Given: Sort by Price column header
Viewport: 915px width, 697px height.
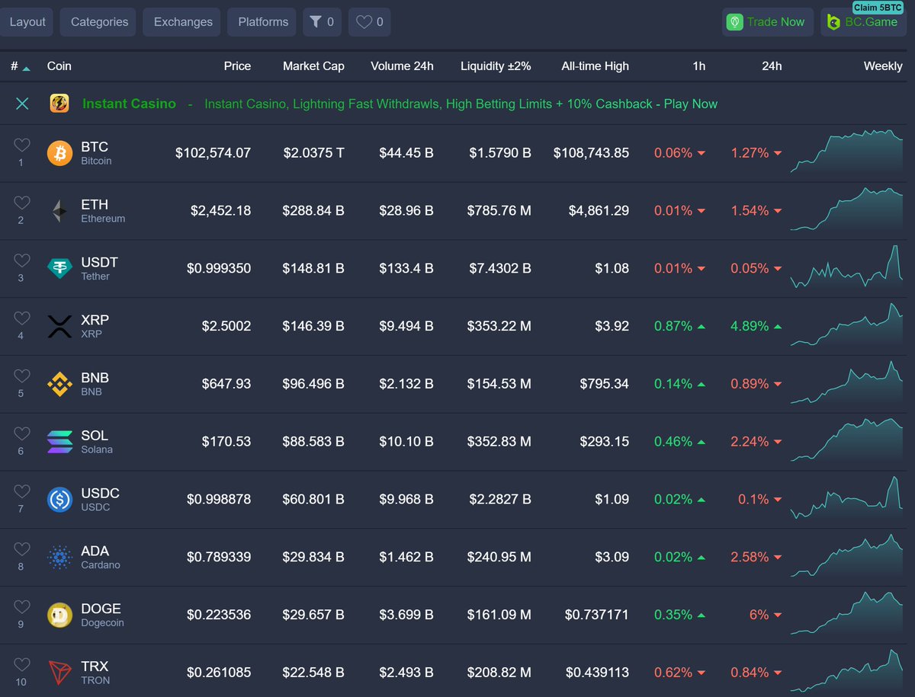Looking at the screenshot, I should click(x=237, y=66).
